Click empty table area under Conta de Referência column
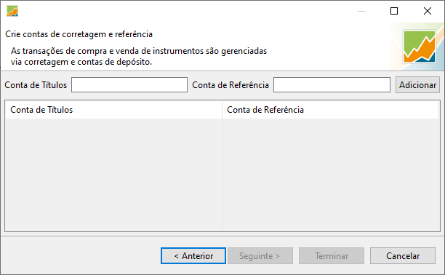Image resolution: width=445 pixels, height=275 pixels. [x=331, y=175]
